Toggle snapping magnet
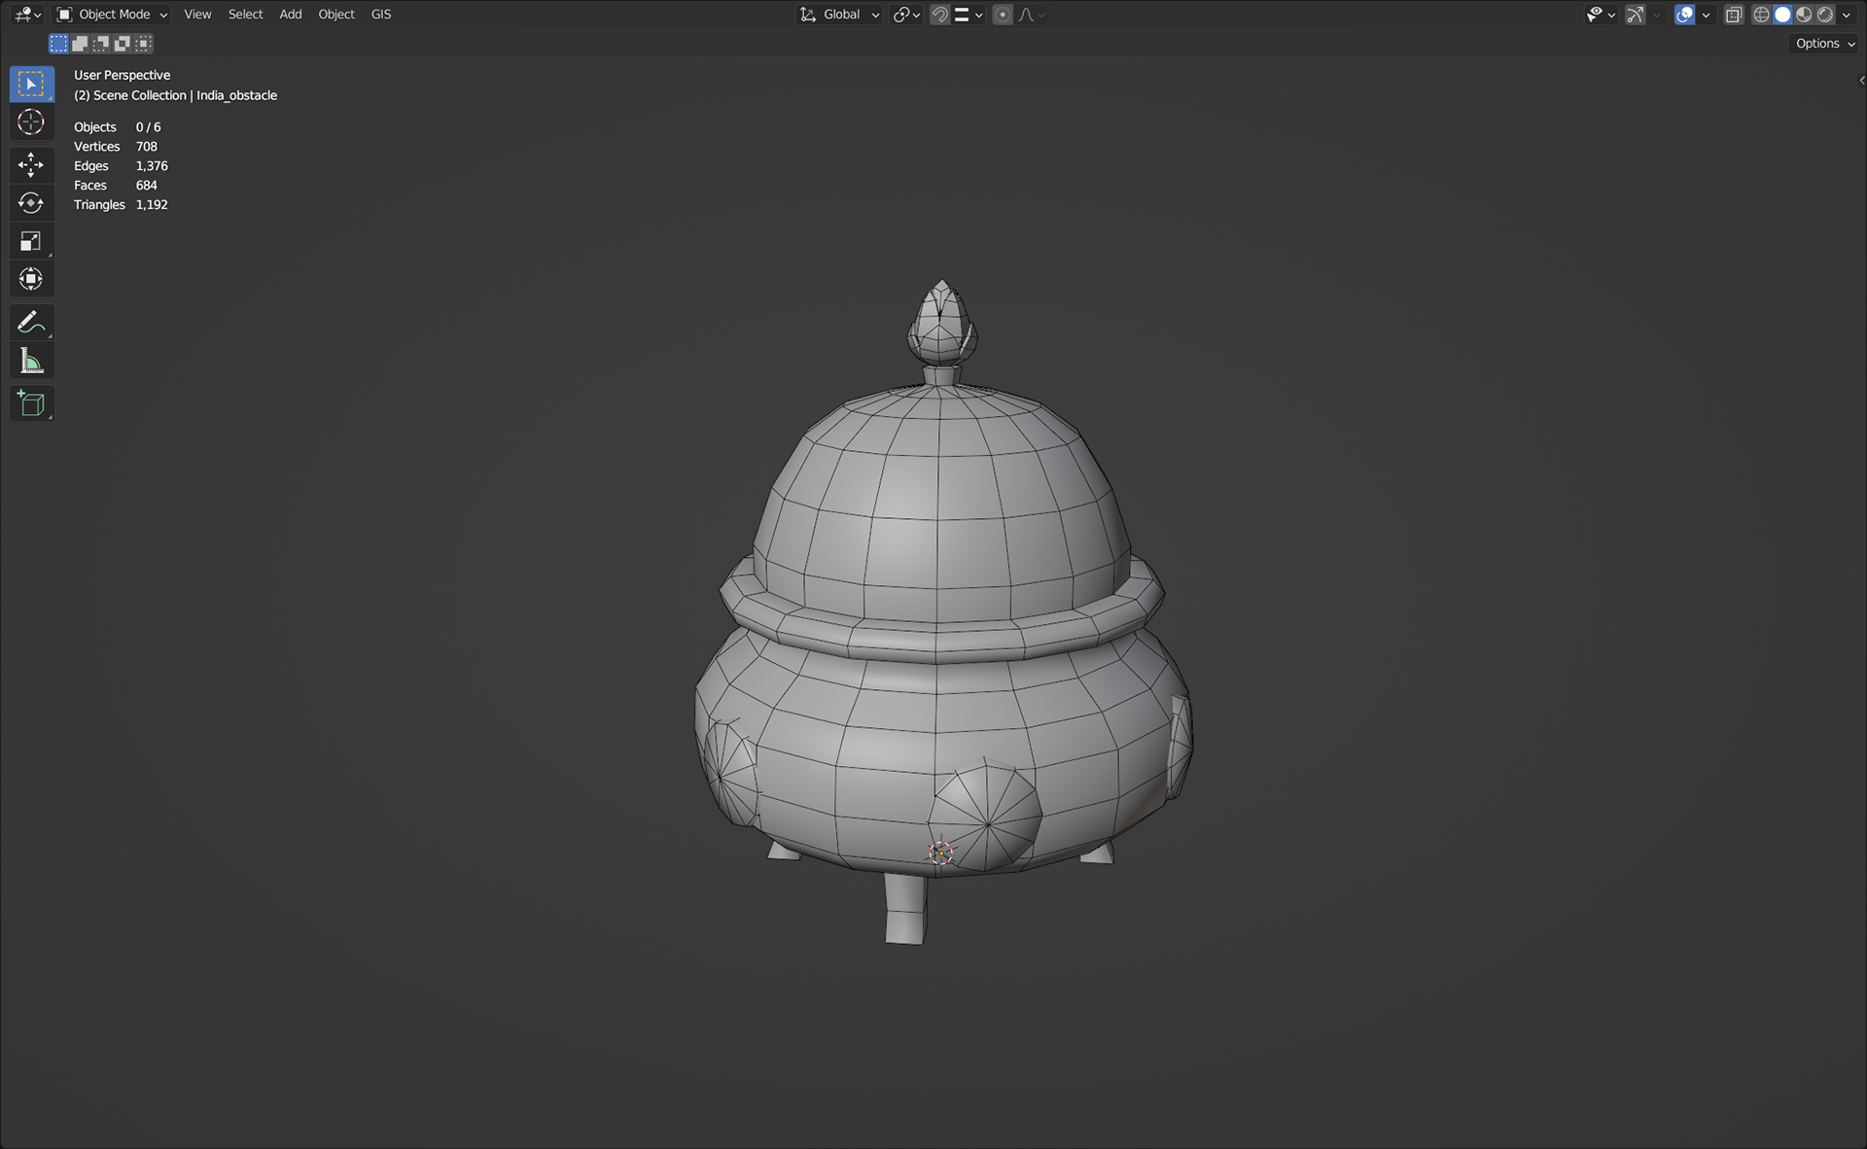This screenshot has width=1867, height=1149. click(x=939, y=15)
